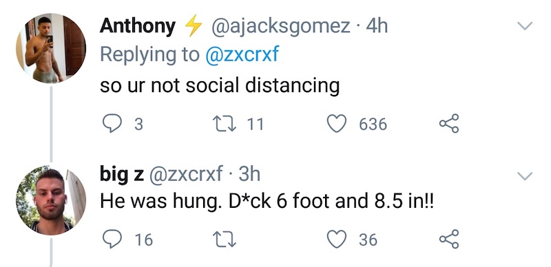Open the 3h timestamp on big z's tweet
551x267 pixels.
[249, 174]
